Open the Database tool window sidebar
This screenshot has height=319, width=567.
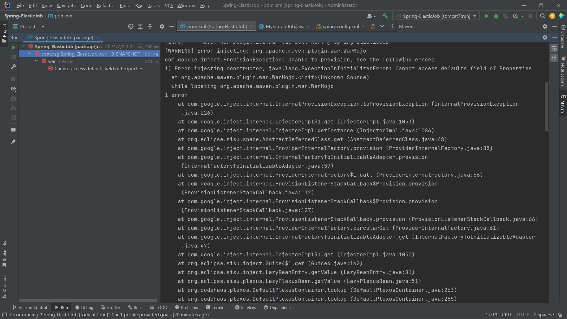pyautogui.click(x=563, y=36)
